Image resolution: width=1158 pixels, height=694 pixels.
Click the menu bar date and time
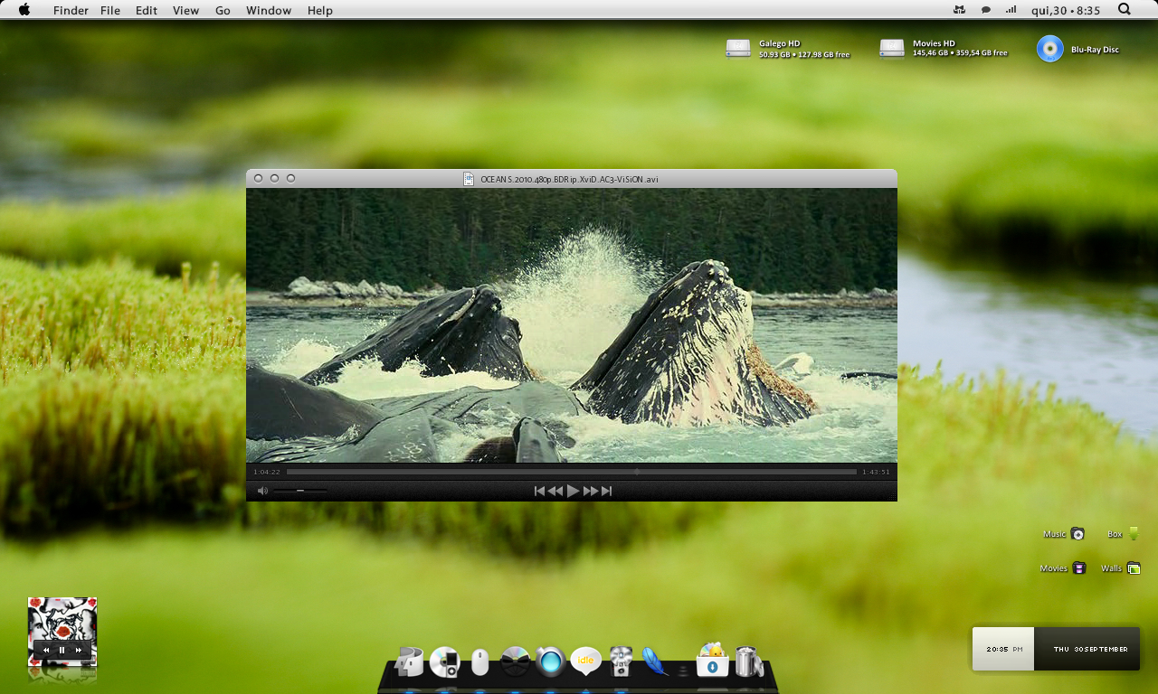[x=1066, y=10]
